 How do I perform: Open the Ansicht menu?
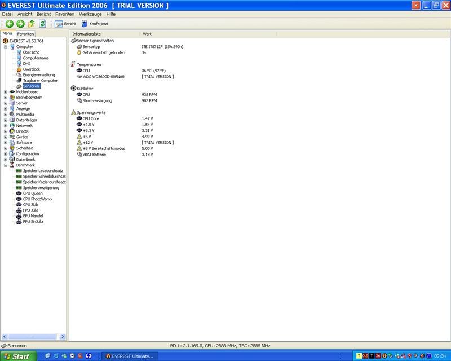pos(25,14)
